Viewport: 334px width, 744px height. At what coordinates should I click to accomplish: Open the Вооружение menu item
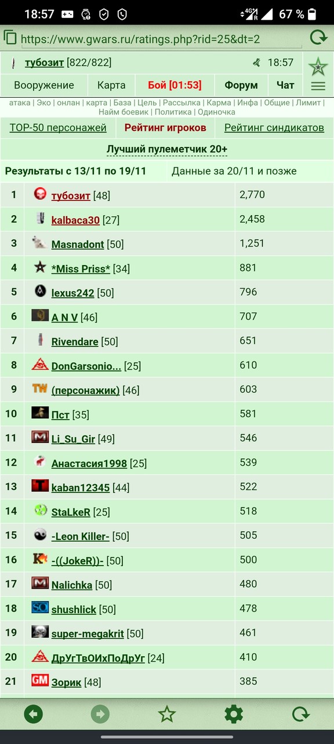pyautogui.click(x=44, y=85)
